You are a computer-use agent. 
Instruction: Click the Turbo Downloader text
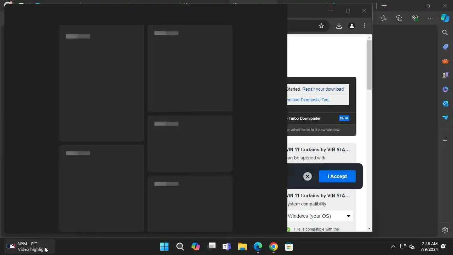point(305,118)
